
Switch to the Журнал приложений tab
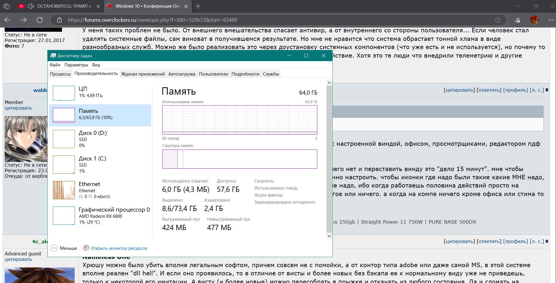(143, 74)
